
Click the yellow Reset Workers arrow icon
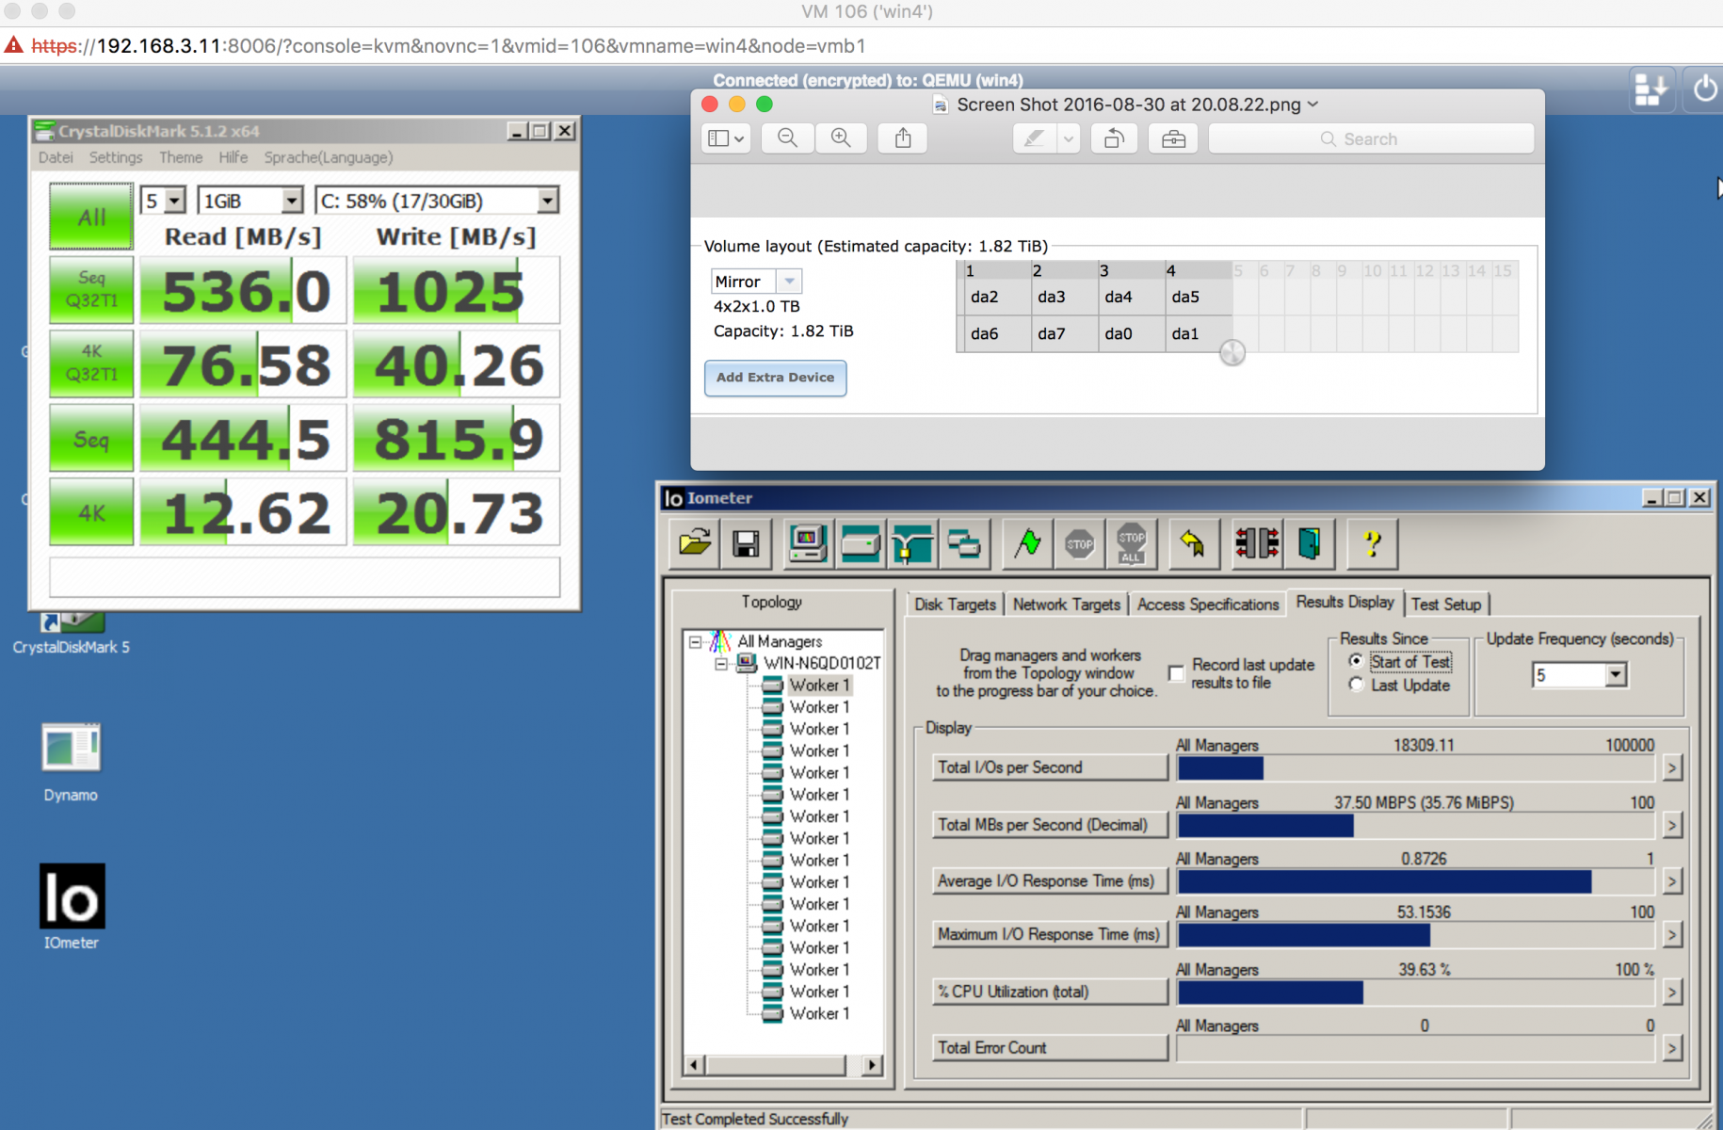click(1192, 543)
